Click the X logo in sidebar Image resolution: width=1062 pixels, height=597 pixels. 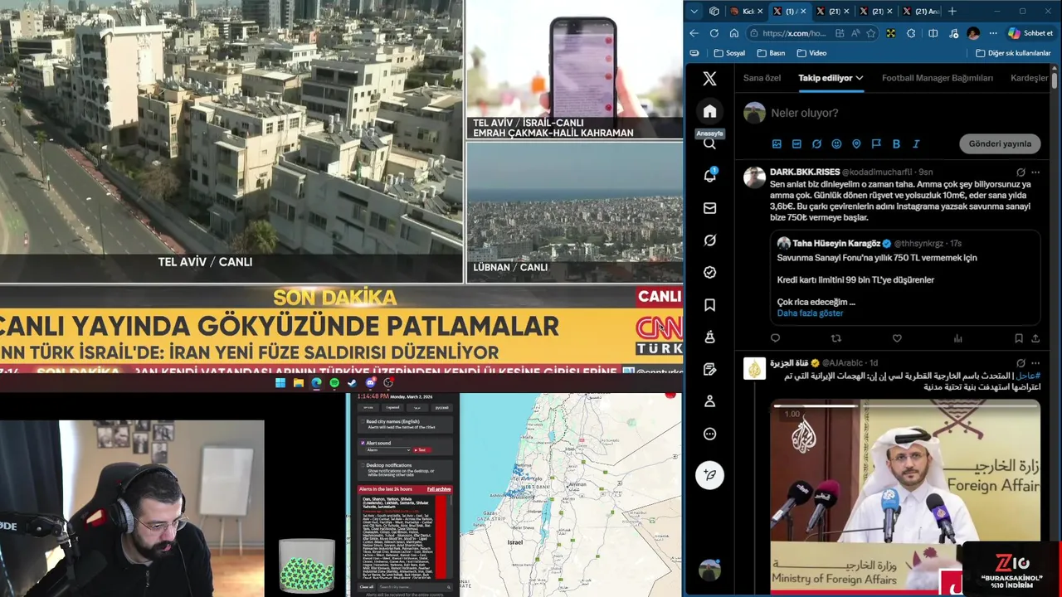pos(709,79)
